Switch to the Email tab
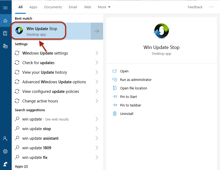Screen dimensions: 220x170 point(73,7)
